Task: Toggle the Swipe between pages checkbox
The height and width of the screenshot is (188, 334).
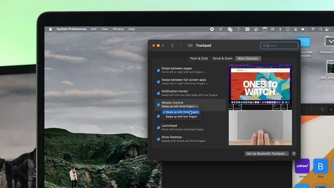Action: pos(159,70)
